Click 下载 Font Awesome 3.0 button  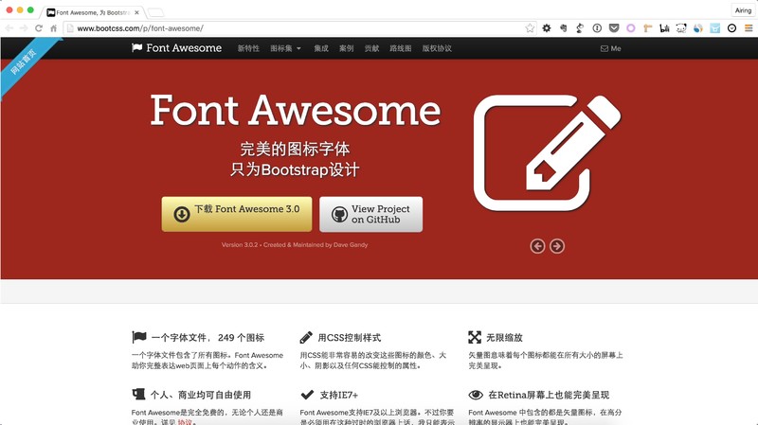(x=237, y=214)
